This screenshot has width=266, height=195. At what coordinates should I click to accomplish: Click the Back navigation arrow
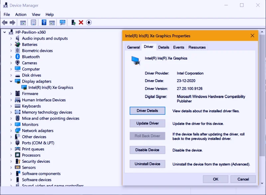[4, 22]
